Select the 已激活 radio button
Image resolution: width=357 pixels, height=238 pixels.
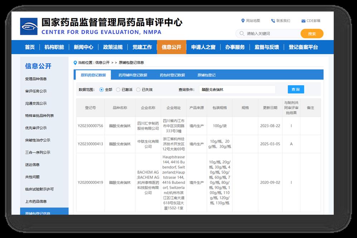point(118,90)
